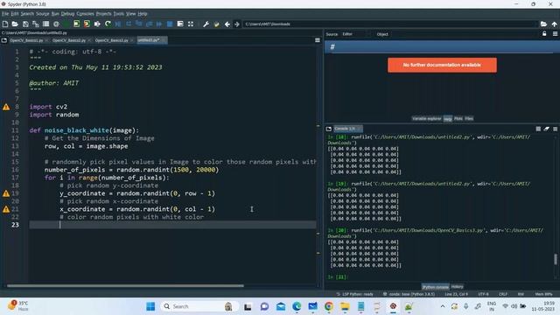560x315 pixels.
Task: Open the Windows Start button
Action: point(150,306)
